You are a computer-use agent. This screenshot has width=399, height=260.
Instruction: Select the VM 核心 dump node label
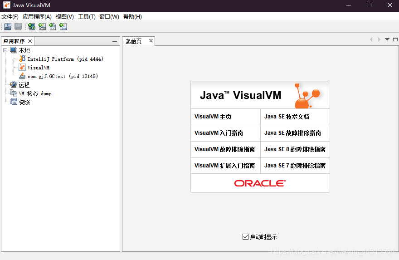click(x=35, y=93)
